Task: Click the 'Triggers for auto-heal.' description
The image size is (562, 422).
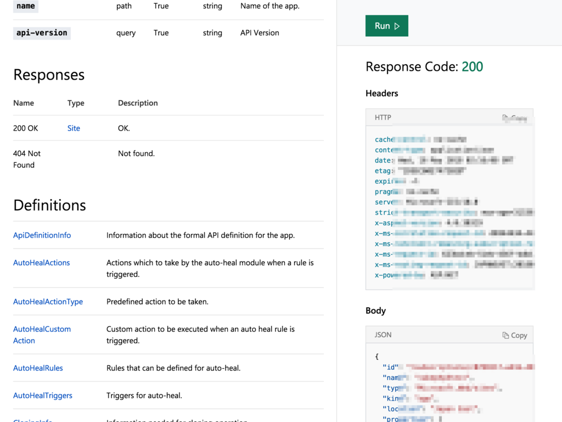Action: pyautogui.click(x=144, y=396)
